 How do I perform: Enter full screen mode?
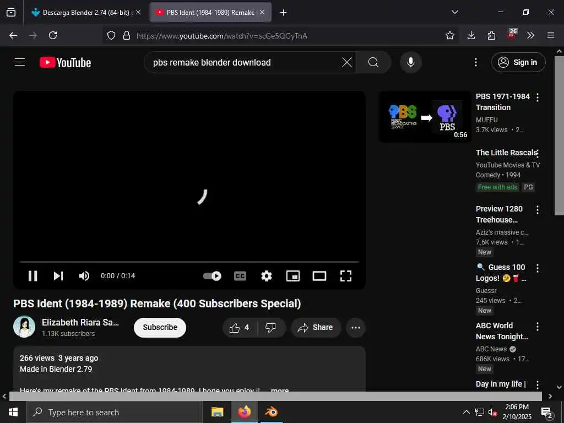(346, 276)
